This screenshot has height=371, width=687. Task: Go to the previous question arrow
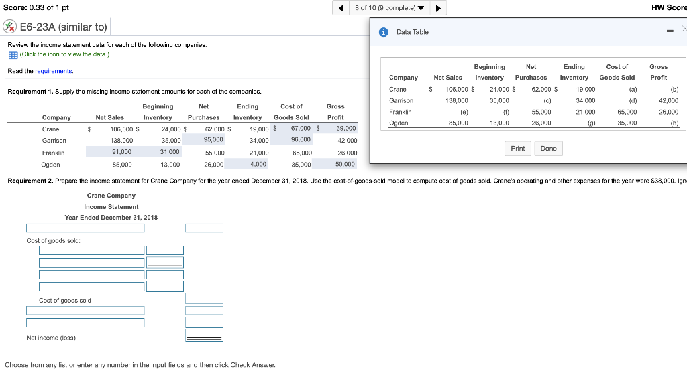pos(341,8)
